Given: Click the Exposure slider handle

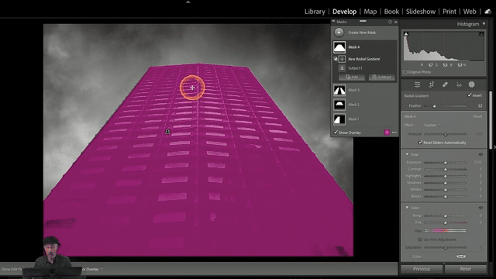Looking at the screenshot, I should (446, 163).
